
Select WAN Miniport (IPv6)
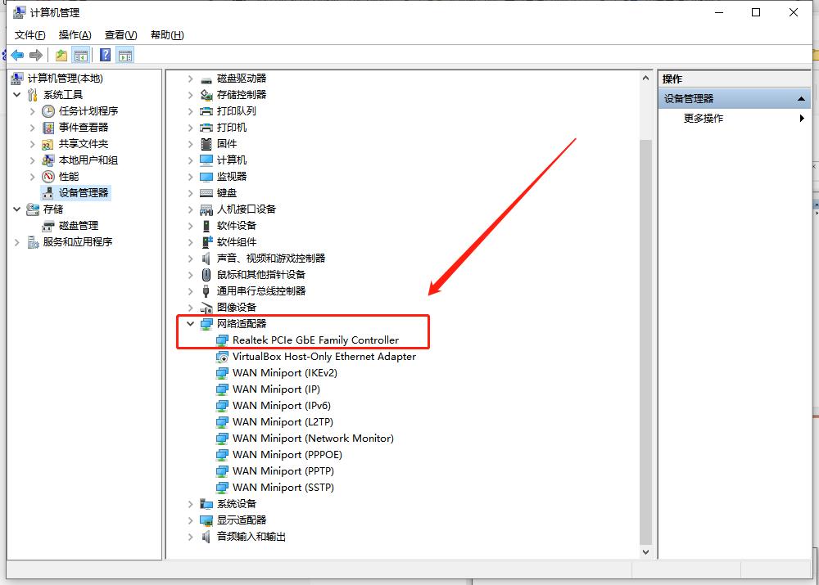point(282,406)
